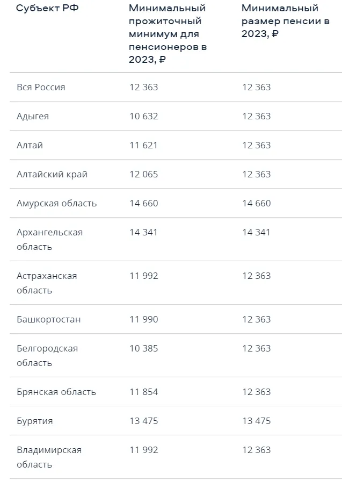Select the 'Адыгея' region cell
Image resolution: width=342 pixels, height=481 pixels.
(33, 116)
